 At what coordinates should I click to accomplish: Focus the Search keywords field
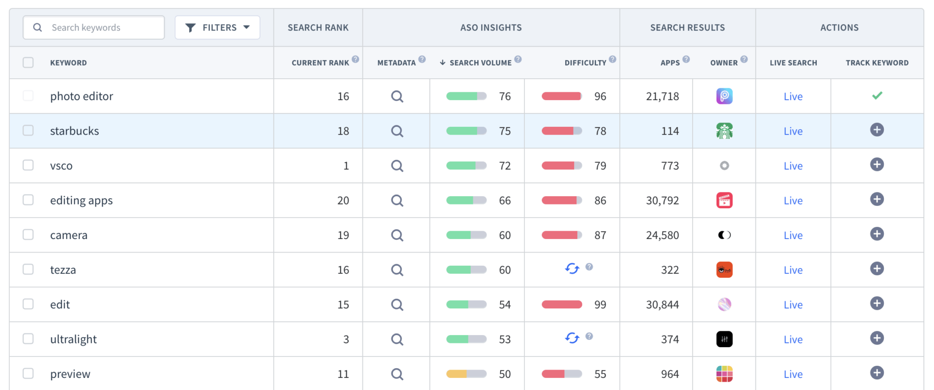pyautogui.click(x=94, y=28)
